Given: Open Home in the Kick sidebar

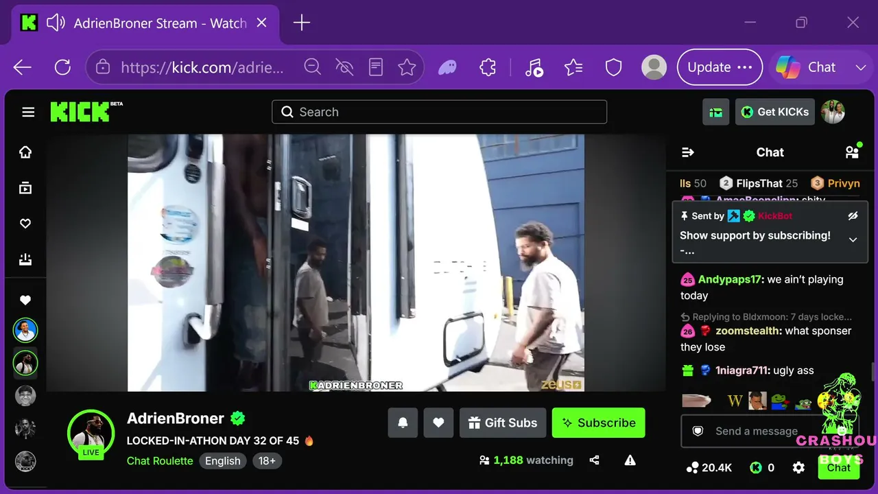Looking at the screenshot, I should [x=25, y=152].
